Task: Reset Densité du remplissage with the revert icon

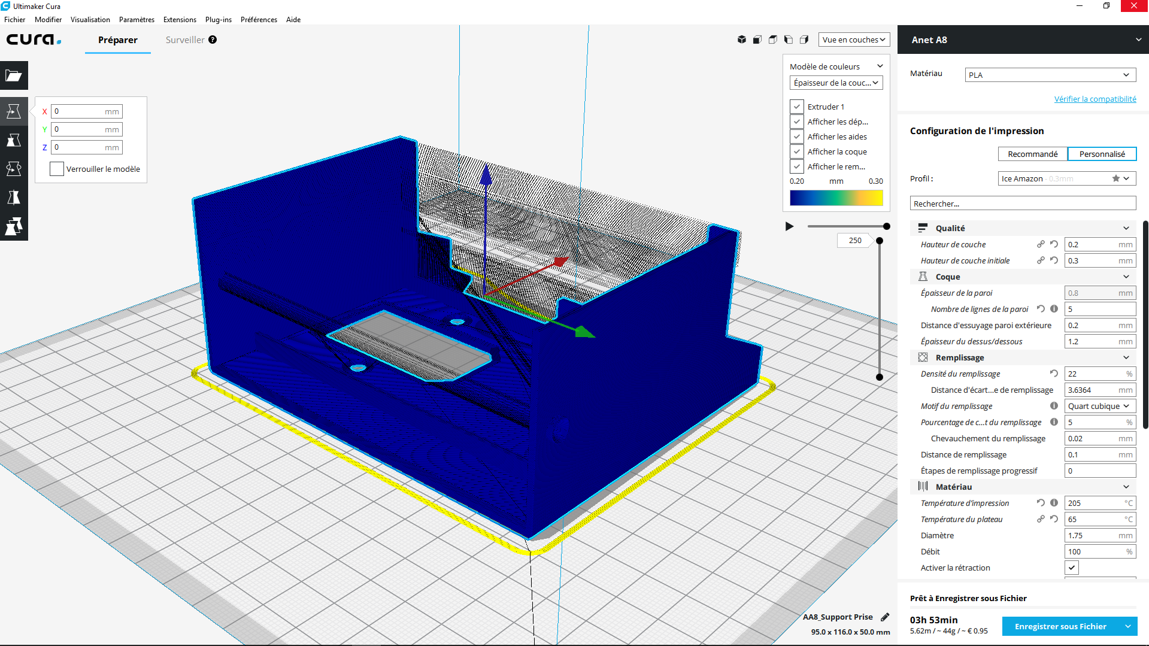Action: (1054, 374)
